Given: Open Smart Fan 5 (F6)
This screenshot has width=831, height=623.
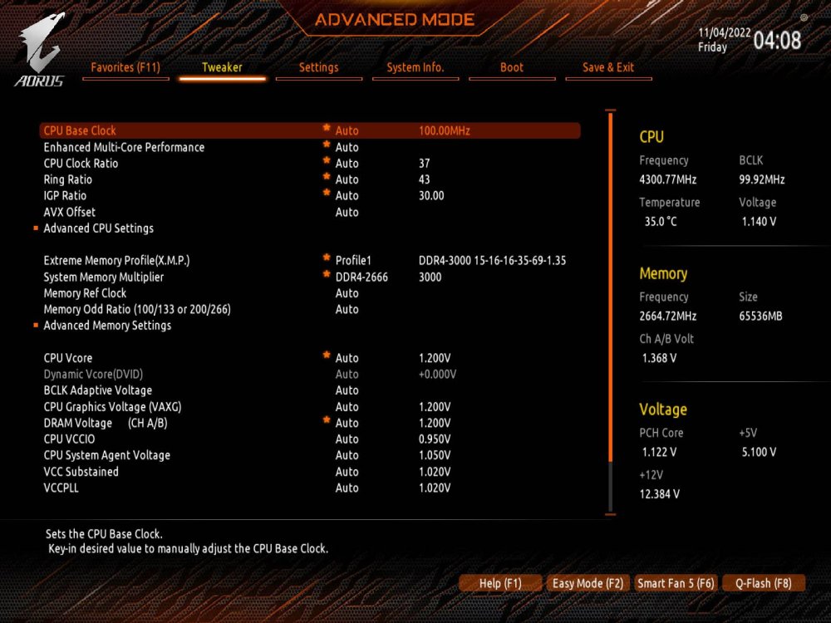Looking at the screenshot, I should tap(676, 583).
